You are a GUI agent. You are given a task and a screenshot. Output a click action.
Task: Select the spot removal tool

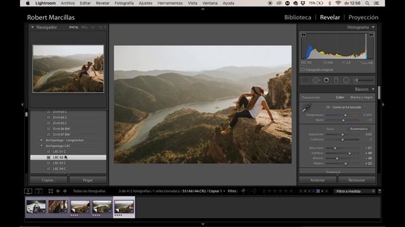coord(316,80)
